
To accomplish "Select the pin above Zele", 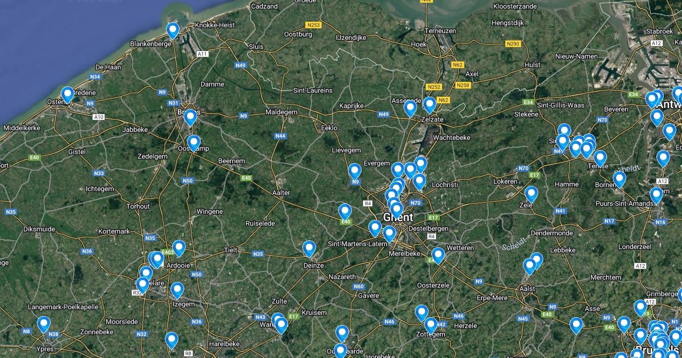I will (531, 194).
